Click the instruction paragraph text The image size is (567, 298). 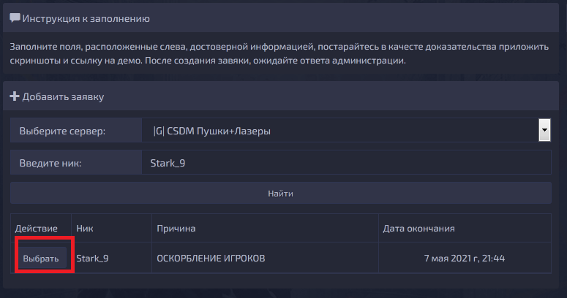point(279,53)
